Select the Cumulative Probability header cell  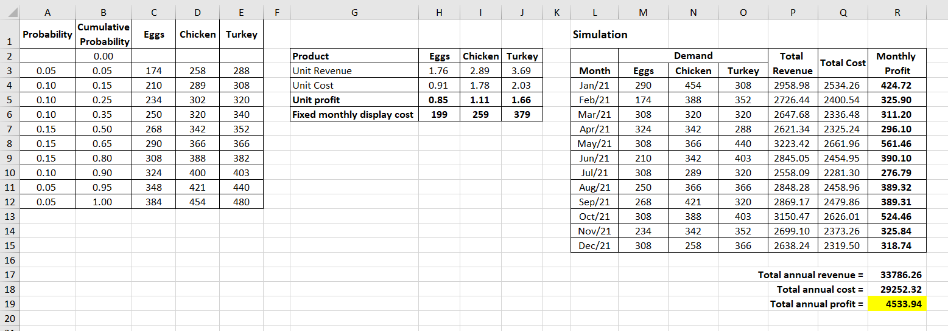[104, 35]
